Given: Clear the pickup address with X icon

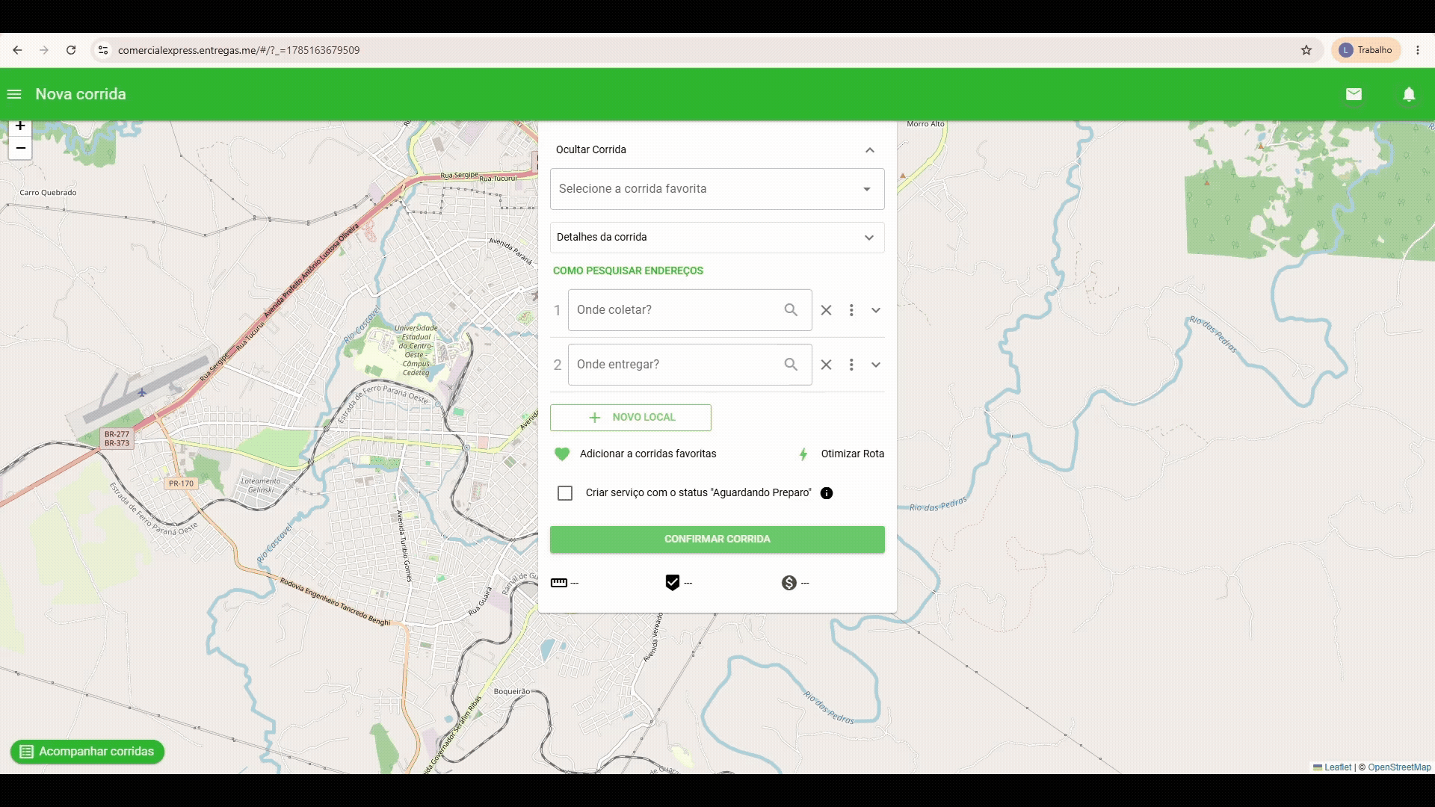Looking at the screenshot, I should 826,310.
